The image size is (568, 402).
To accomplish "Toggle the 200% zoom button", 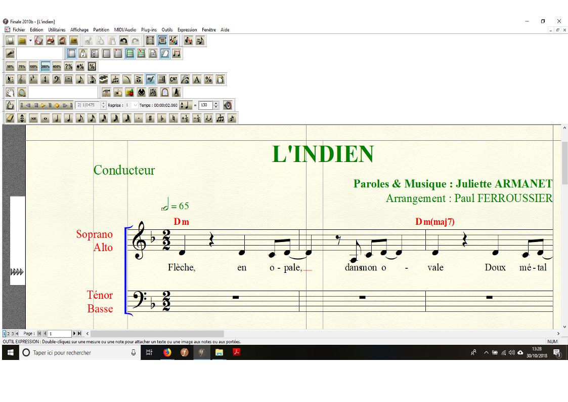I will [45, 66].
